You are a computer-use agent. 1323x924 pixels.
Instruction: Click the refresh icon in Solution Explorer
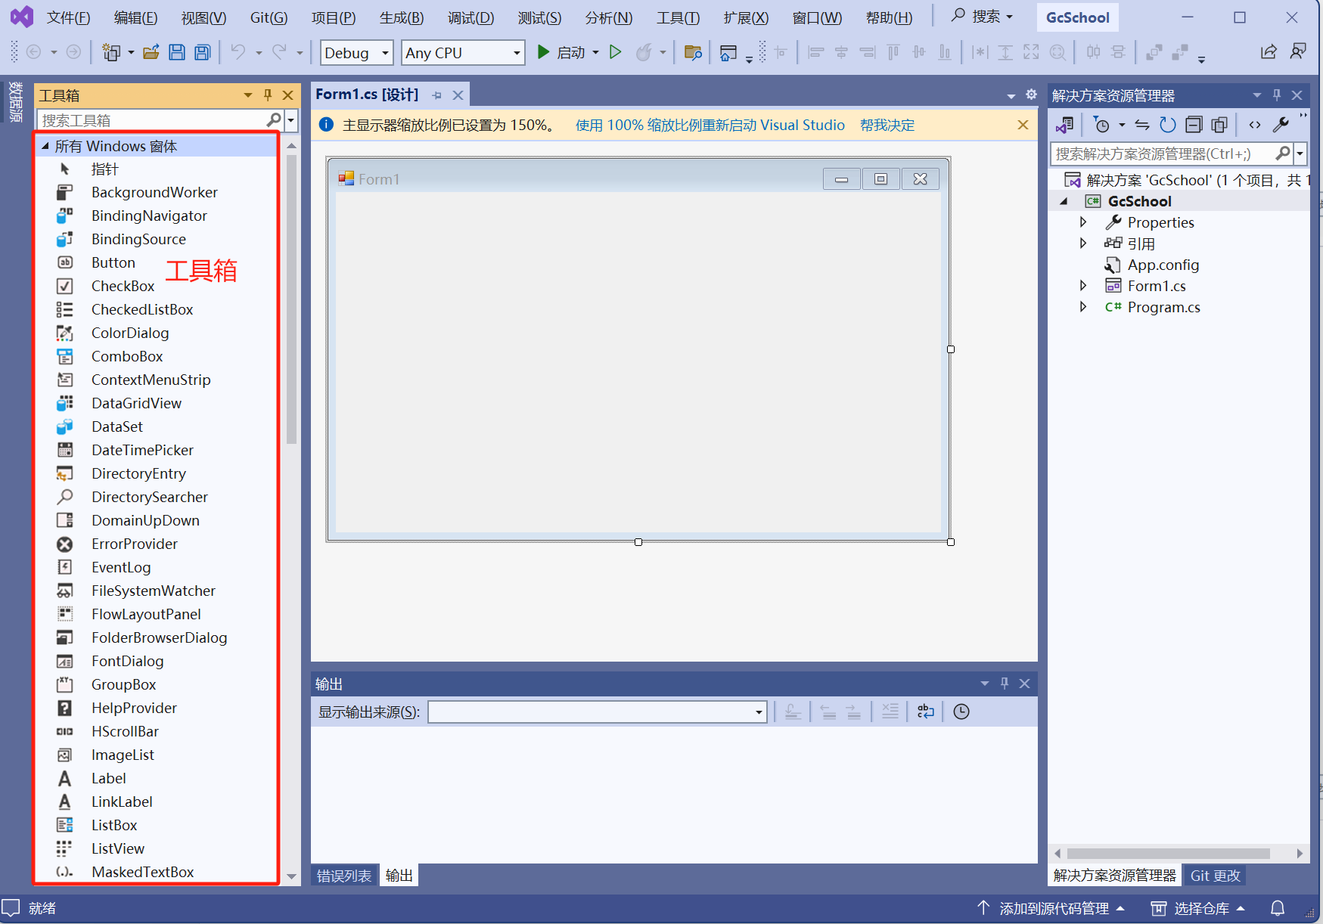point(1168,125)
